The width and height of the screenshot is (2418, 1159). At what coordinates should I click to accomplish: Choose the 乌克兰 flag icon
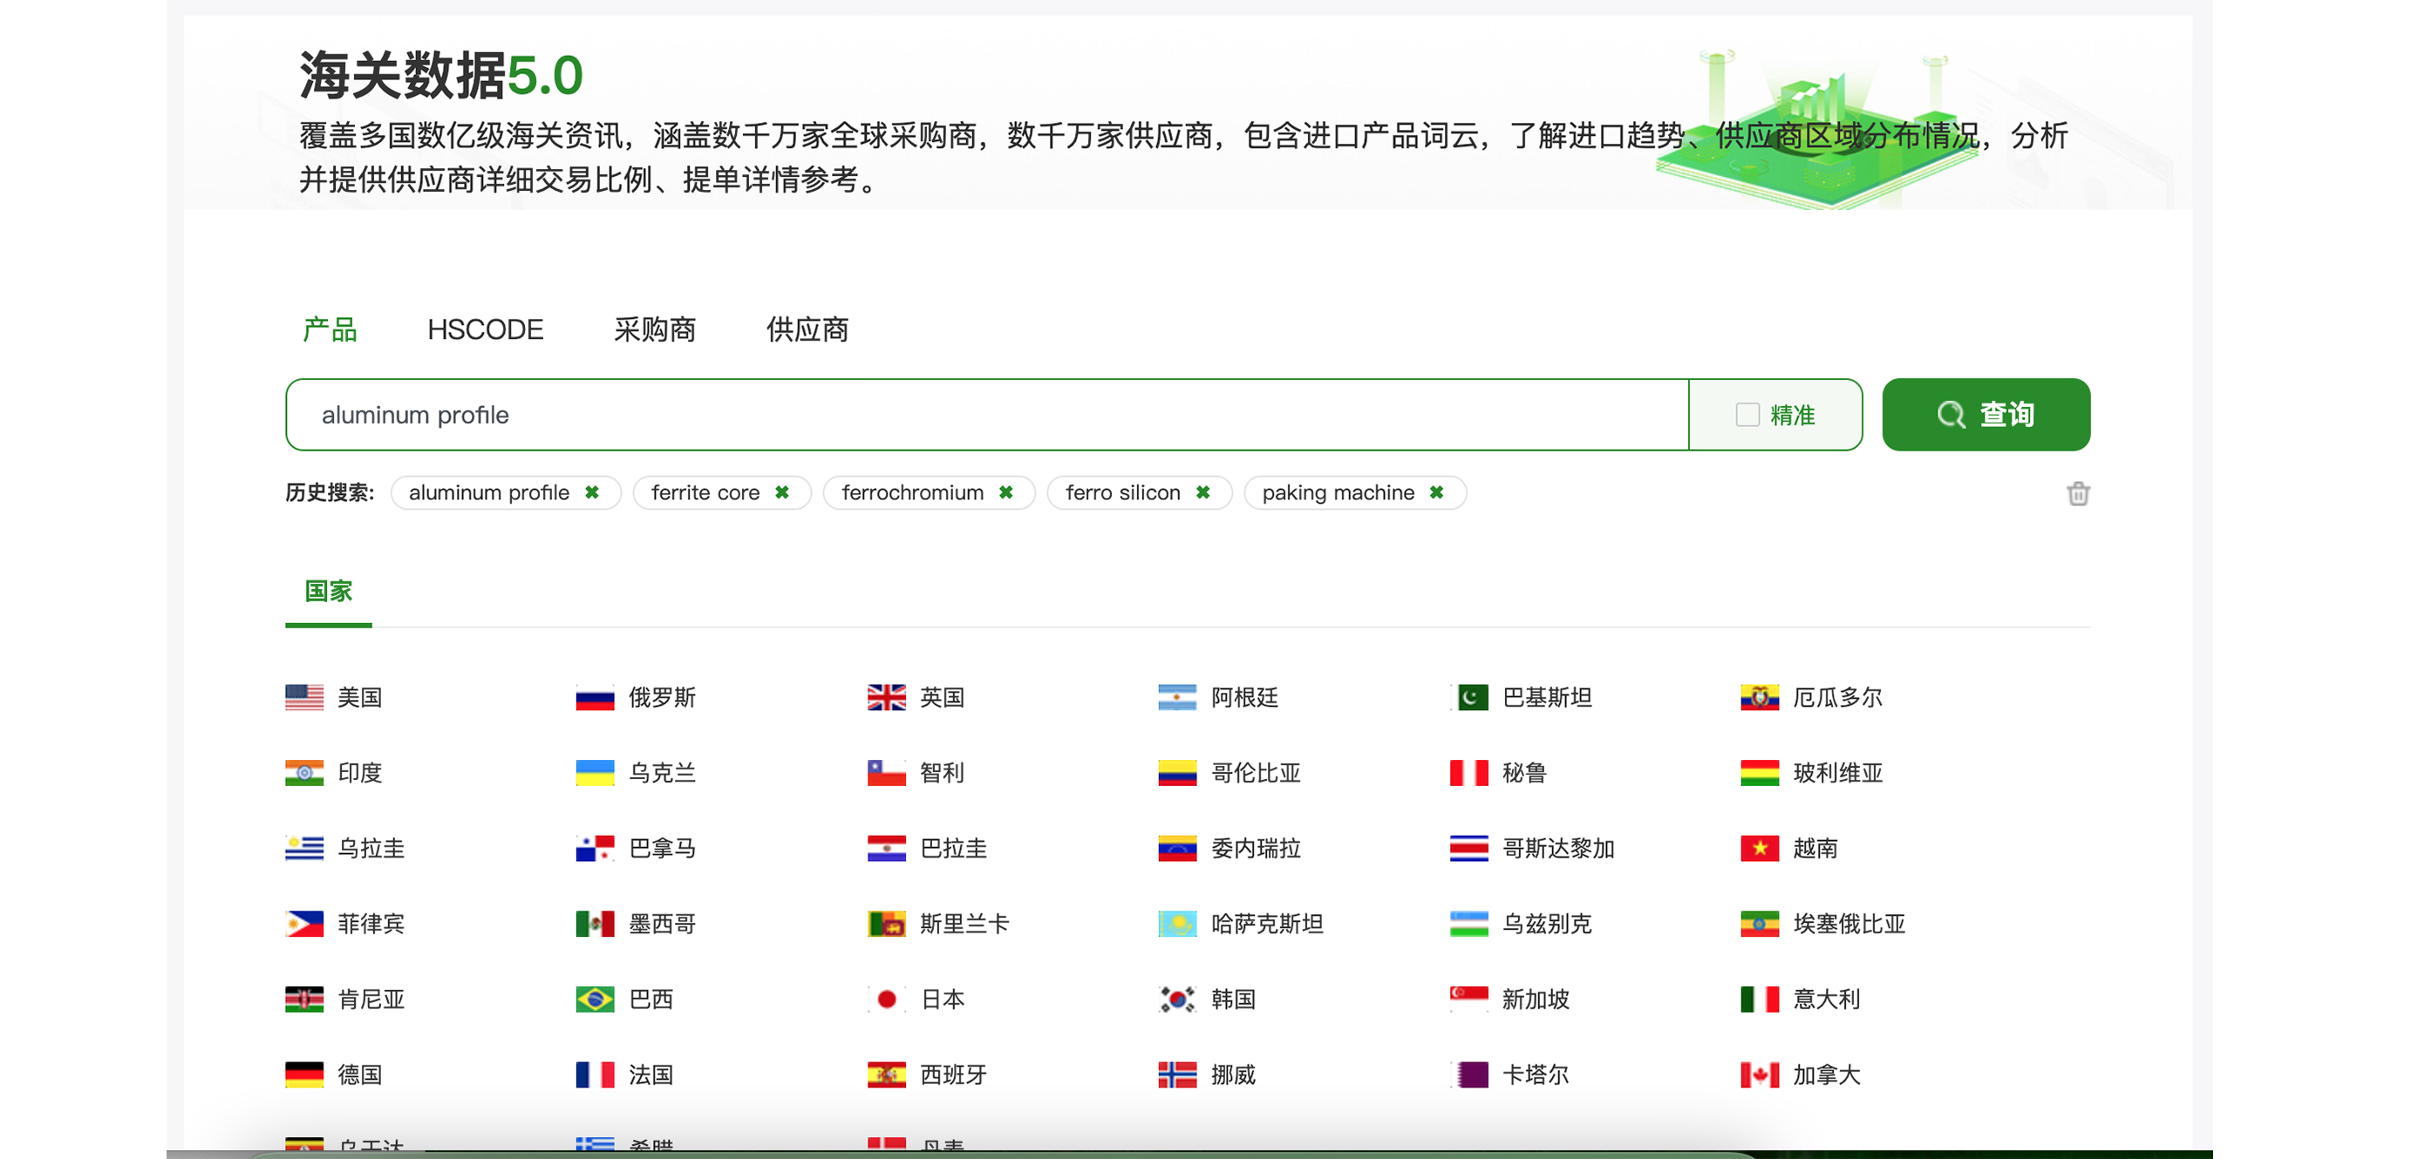point(595,773)
